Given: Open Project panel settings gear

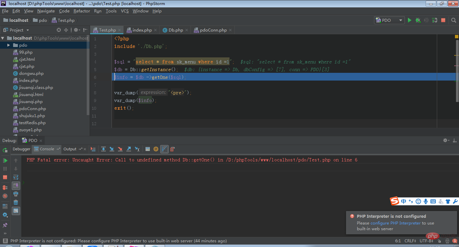Looking at the screenshot, I should (x=77, y=30).
